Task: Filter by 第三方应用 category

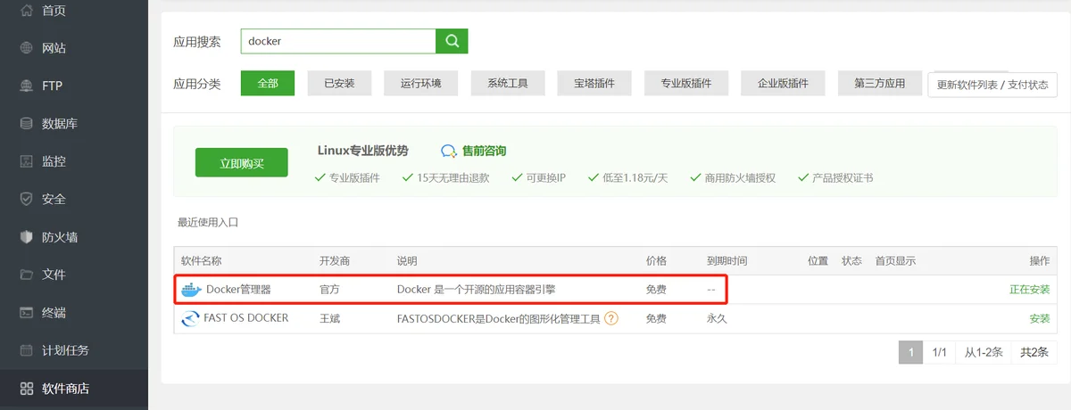Action: coord(879,84)
